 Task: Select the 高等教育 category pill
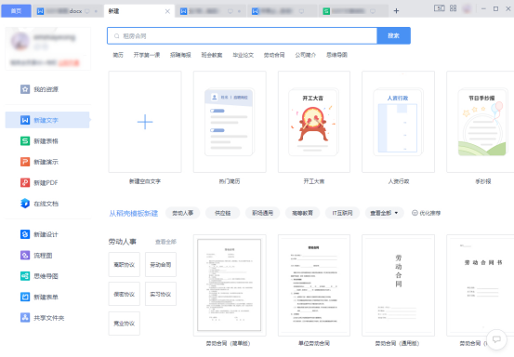[x=302, y=213]
